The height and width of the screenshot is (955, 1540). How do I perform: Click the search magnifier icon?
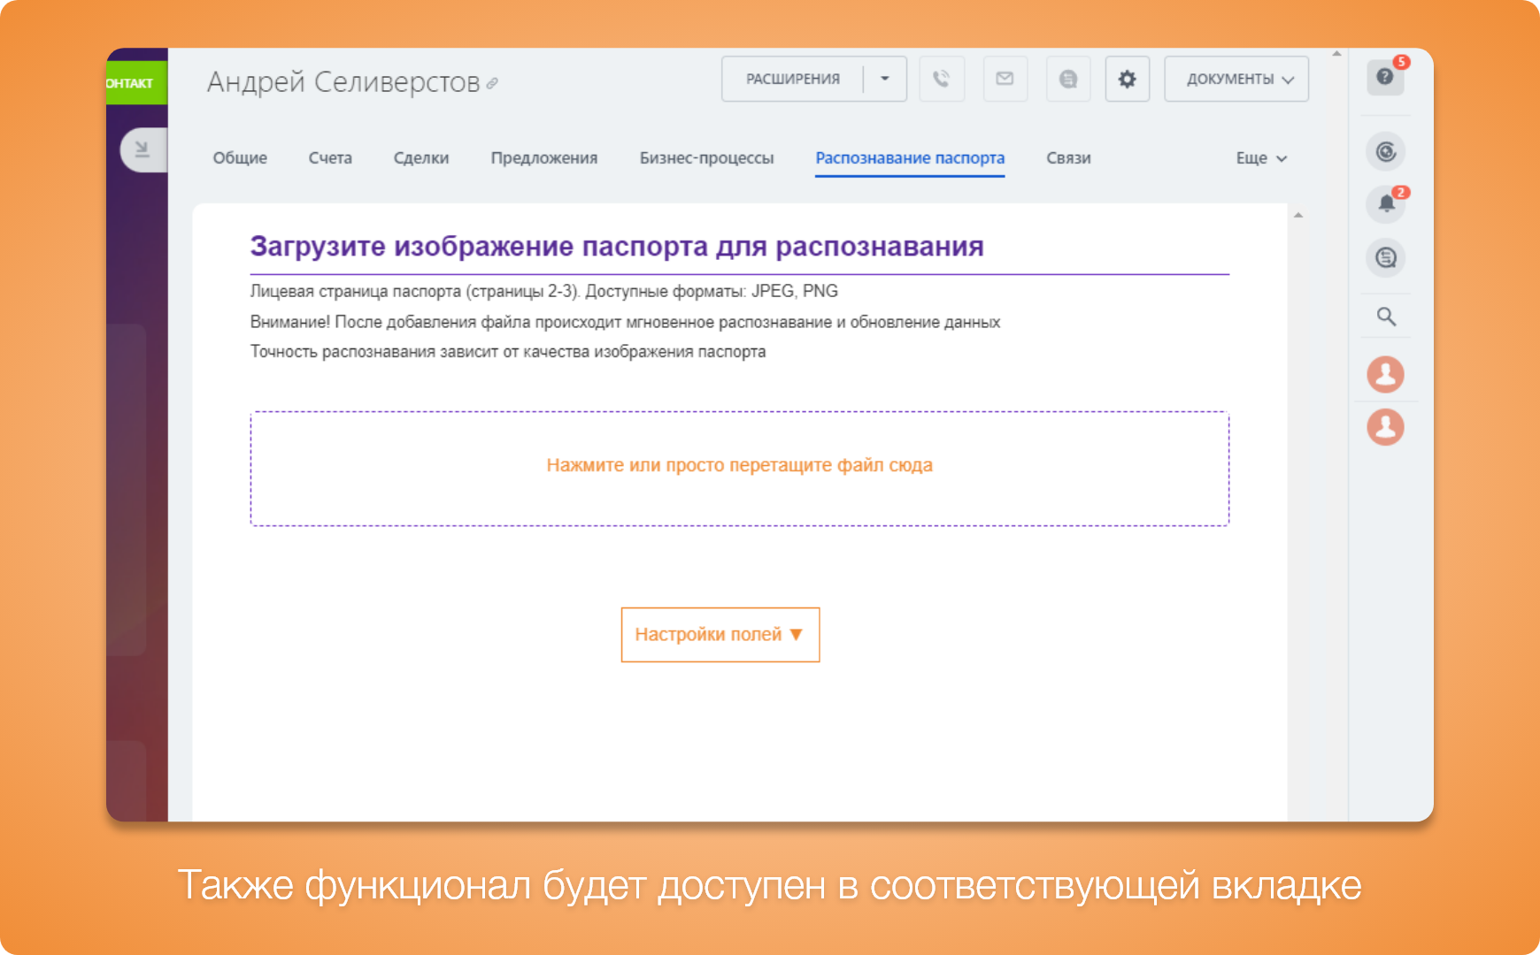coord(1386,317)
